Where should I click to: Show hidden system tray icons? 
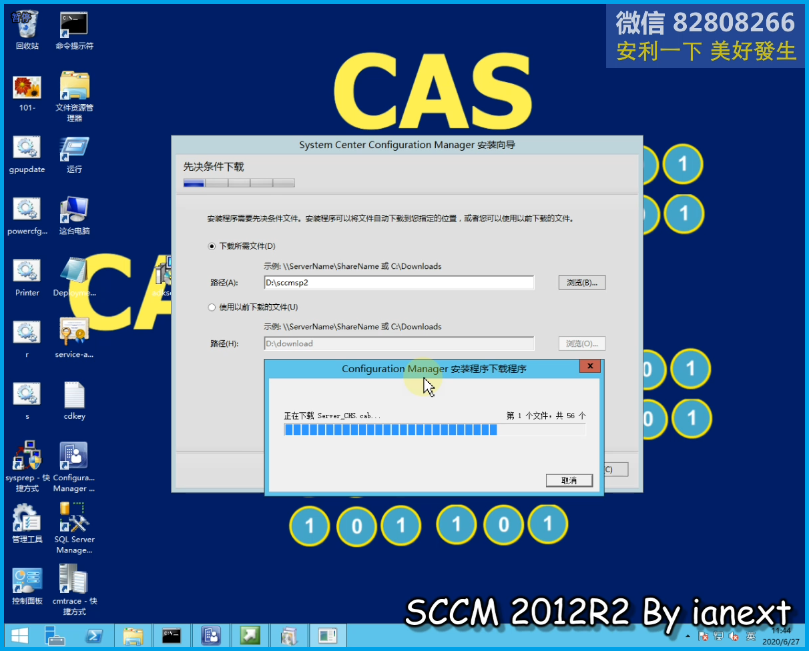click(x=690, y=636)
